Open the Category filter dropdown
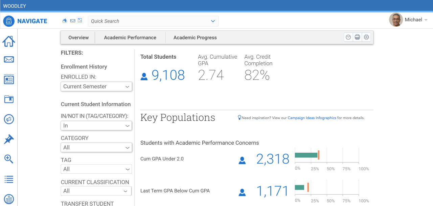Screen dimensions: 433x206 click(x=96, y=148)
